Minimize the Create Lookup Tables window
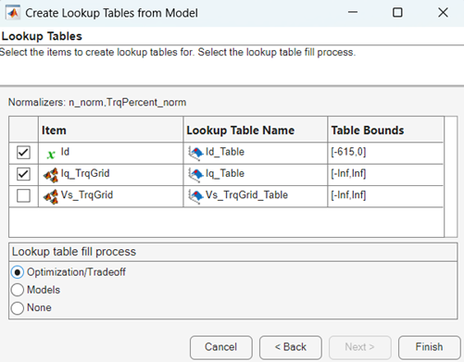 point(353,13)
